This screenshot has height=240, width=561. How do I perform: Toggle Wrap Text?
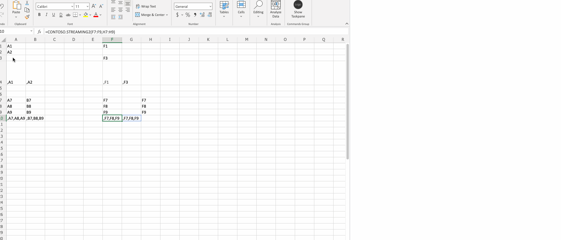146,6
